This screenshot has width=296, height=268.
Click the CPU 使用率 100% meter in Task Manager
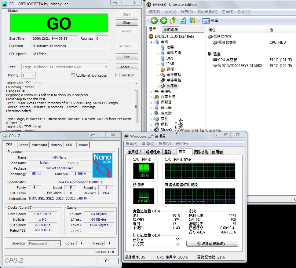(x=144, y=171)
